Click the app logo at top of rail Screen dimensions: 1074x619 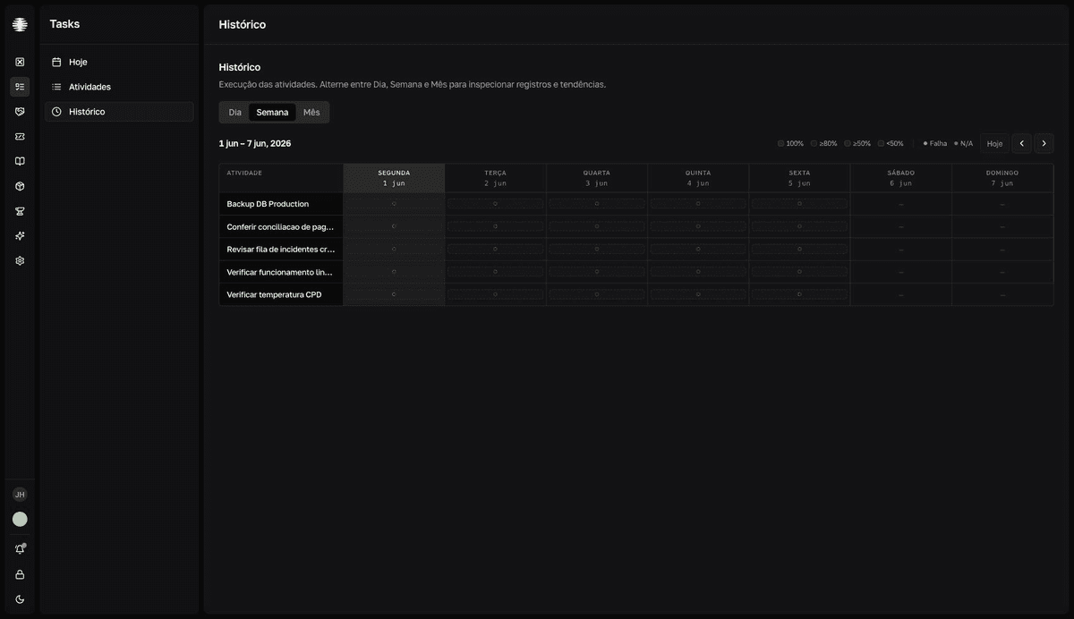point(20,24)
